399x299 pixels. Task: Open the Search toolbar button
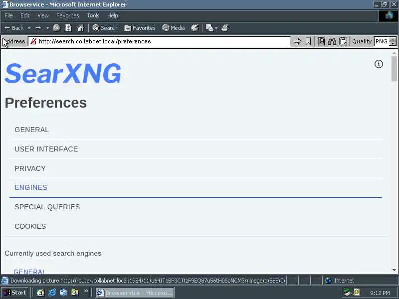[105, 28]
